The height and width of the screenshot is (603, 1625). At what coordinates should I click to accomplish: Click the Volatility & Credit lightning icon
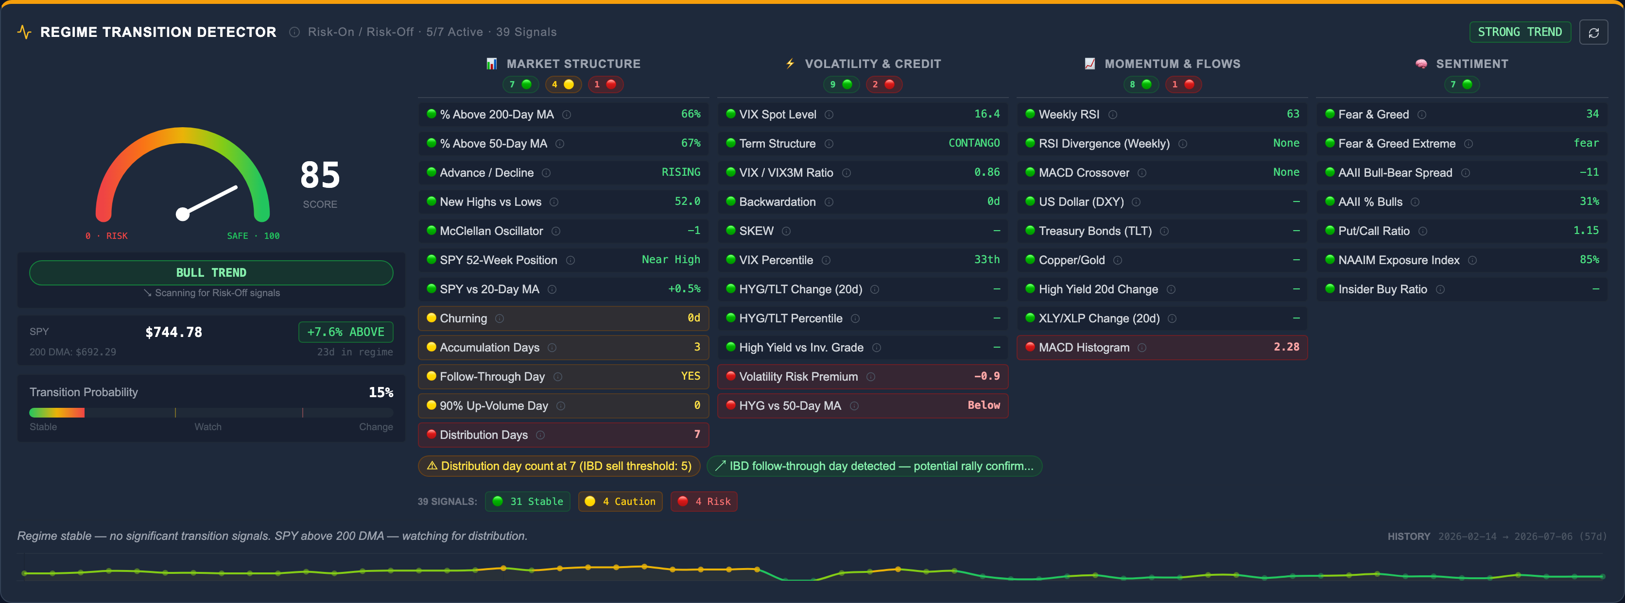point(790,64)
